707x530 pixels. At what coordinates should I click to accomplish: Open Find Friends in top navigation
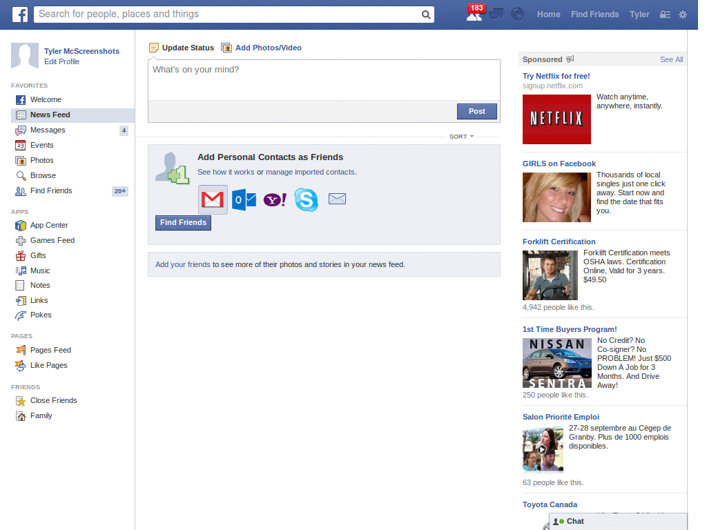pyautogui.click(x=594, y=14)
